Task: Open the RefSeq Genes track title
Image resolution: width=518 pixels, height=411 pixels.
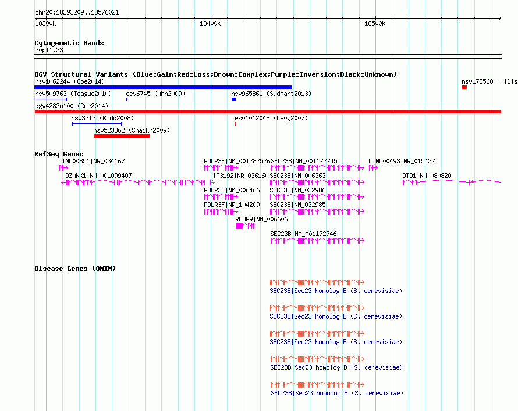Action: [59, 154]
